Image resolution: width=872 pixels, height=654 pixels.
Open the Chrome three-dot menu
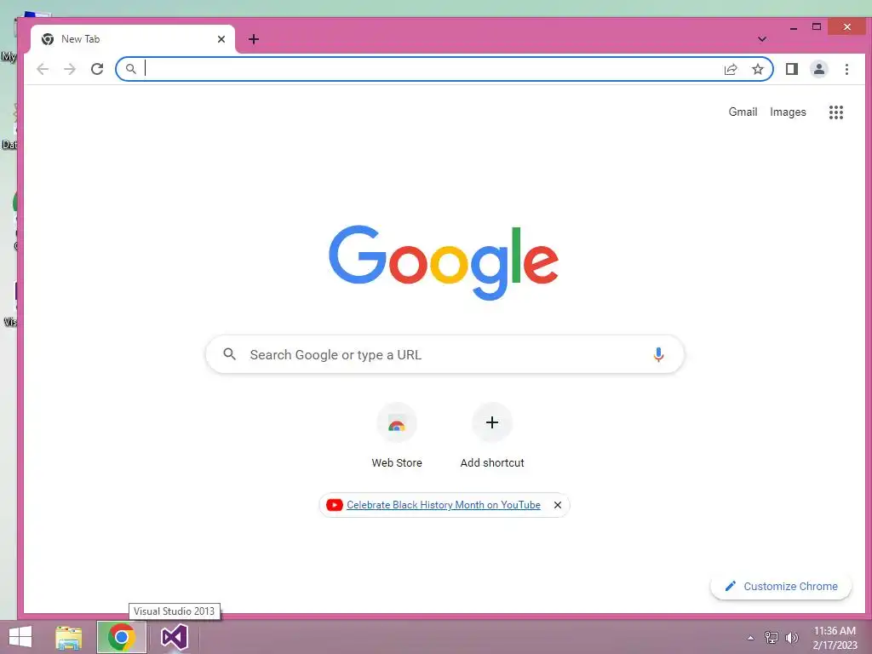coord(846,69)
